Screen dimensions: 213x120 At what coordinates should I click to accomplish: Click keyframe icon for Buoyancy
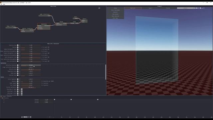click(x=18, y=81)
